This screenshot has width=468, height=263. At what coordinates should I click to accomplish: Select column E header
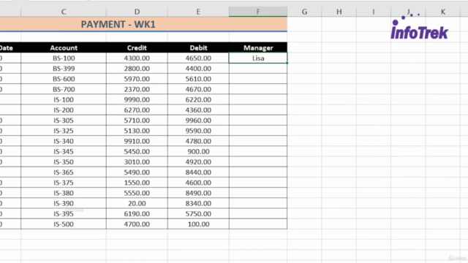pos(198,12)
